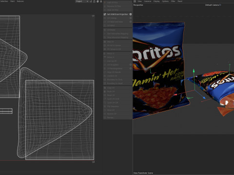Click the View Transform: Scene status text
Image resolution: width=234 pixels, height=175 pixels.
(x=143, y=173)
